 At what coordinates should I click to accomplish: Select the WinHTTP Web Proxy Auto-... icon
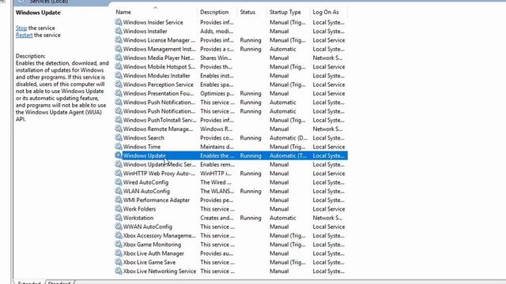(x=119, y=174)
